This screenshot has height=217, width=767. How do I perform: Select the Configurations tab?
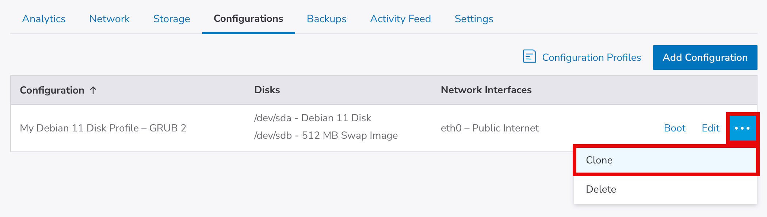pos(248,19)
